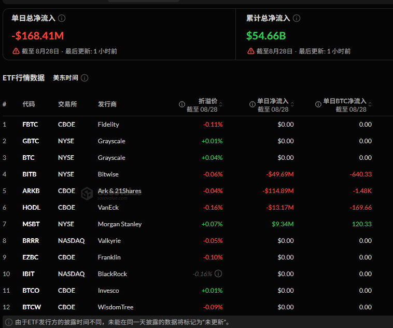Click issuer name Valkyrie
This screenshot has height=328, width=393.
click(109, 241)
